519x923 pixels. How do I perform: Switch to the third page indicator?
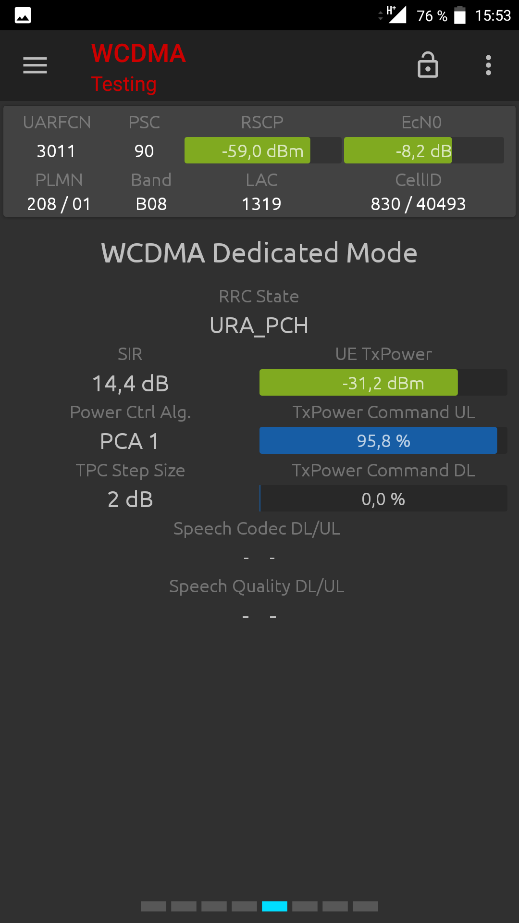(214, 907)
